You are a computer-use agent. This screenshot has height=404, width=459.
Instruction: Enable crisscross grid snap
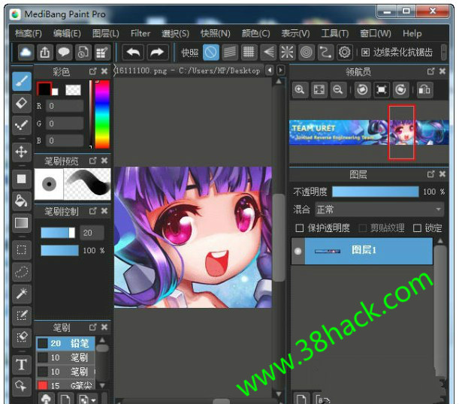(x=249, y=53)
